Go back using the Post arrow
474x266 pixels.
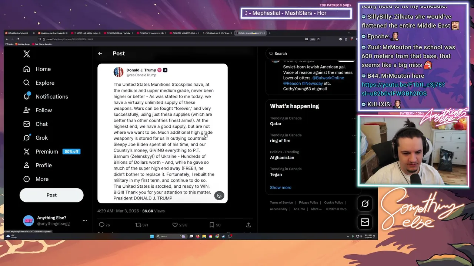coord(100,54)
